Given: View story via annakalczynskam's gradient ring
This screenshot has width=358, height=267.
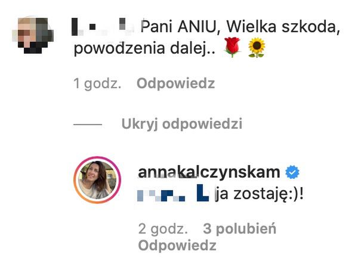Looking at the screenshot, I should point(97,180).
